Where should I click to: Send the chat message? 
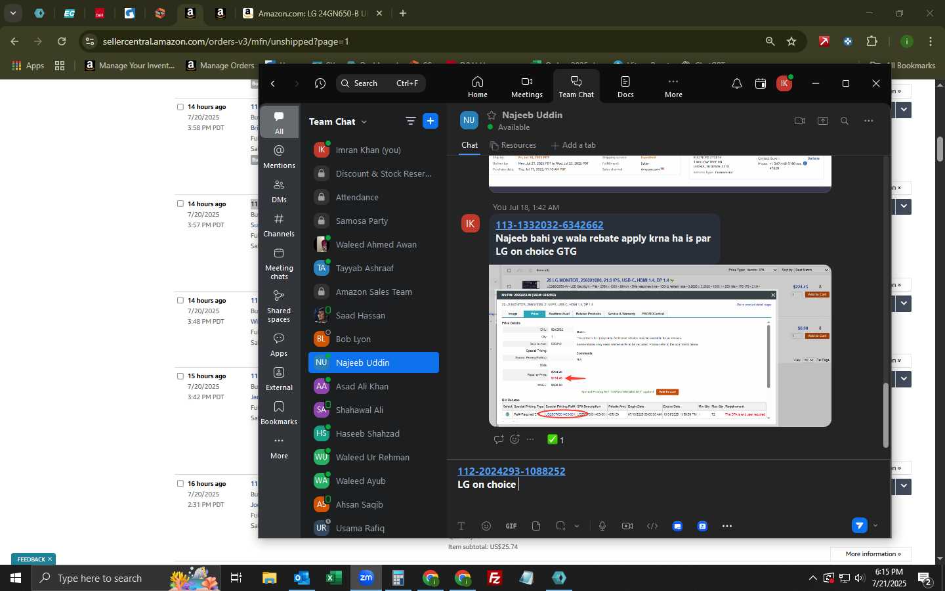tap(859, 525)
